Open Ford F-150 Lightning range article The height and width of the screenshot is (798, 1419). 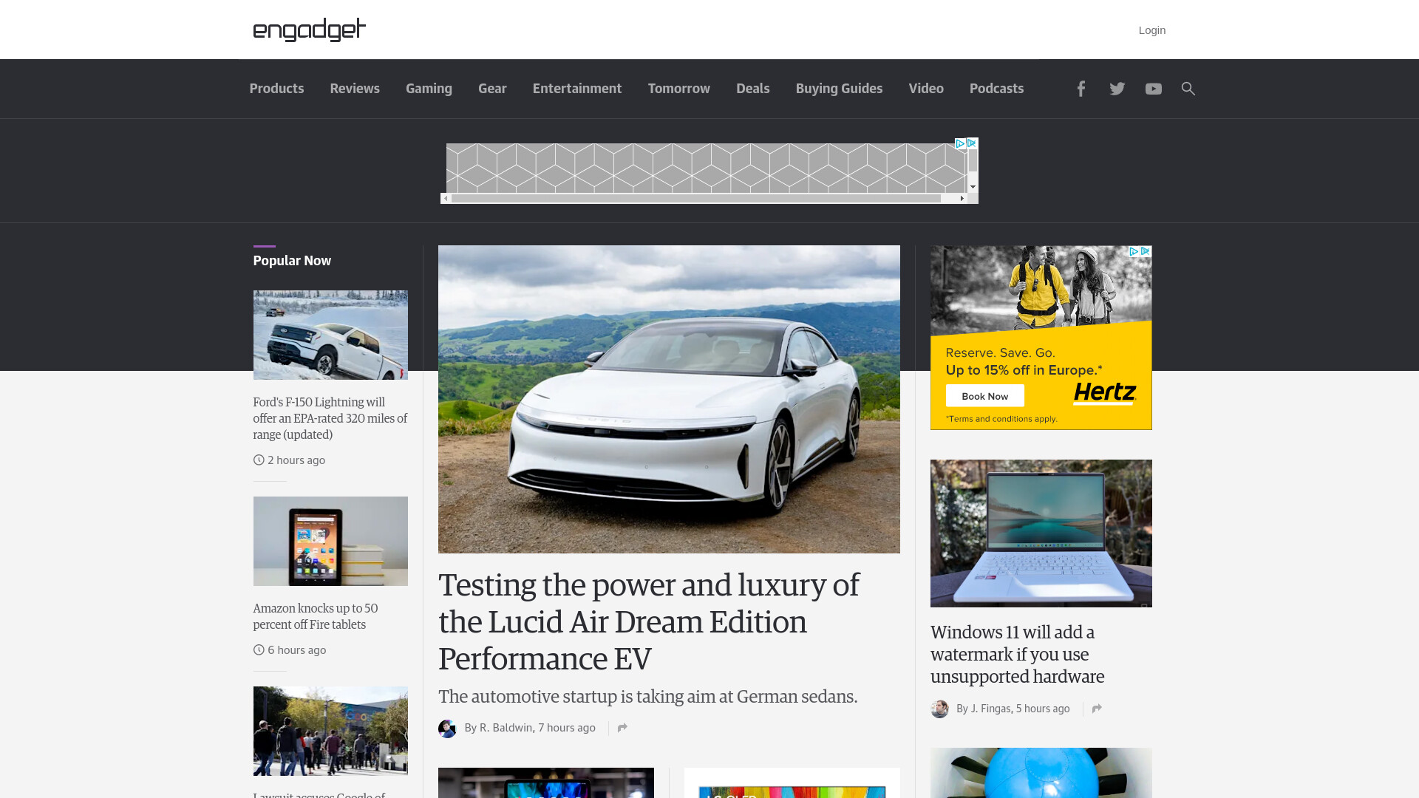tap(330, 418)
